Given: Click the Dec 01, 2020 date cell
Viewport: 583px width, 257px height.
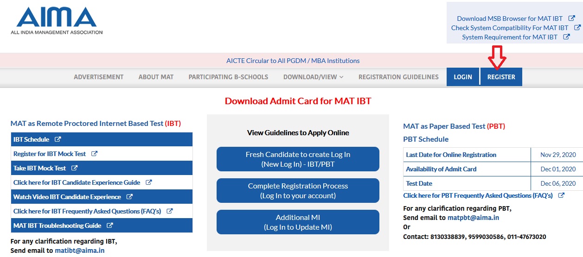Looking at the screenshot, I should click(x=557, y=169).
